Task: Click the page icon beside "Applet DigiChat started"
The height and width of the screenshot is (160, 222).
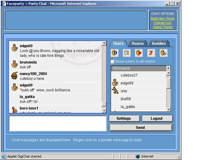Action: [x=4, y=156]
